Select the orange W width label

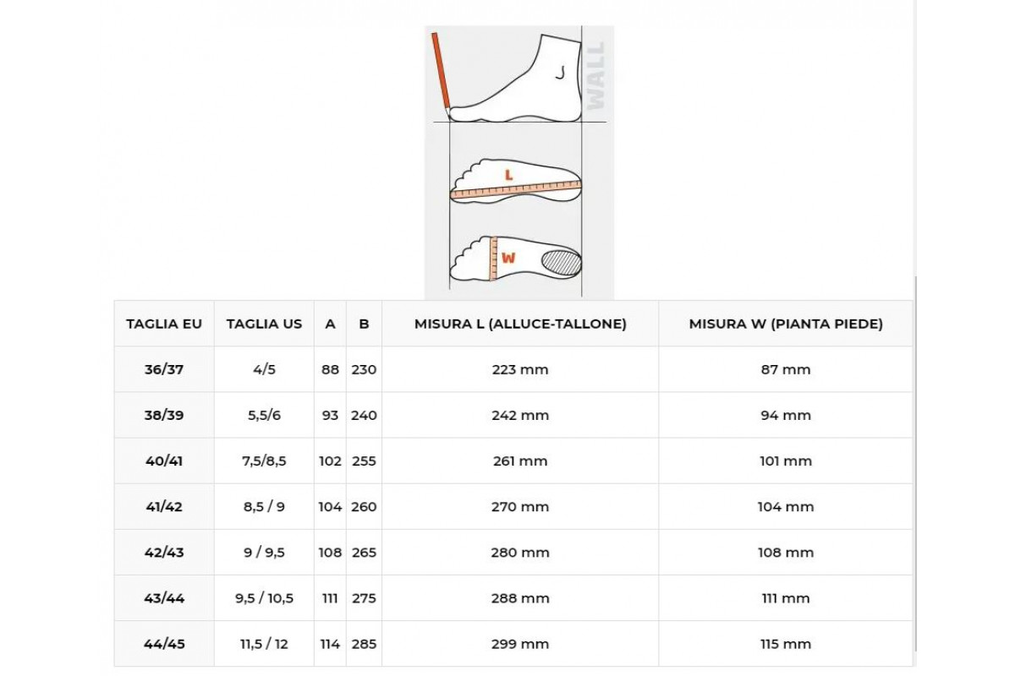(508, 259)
